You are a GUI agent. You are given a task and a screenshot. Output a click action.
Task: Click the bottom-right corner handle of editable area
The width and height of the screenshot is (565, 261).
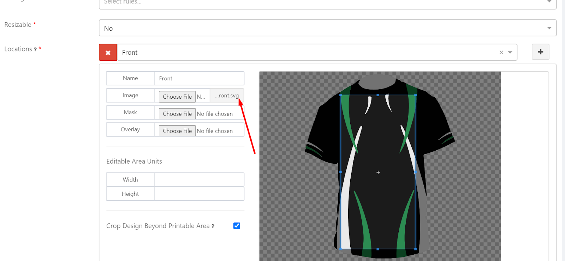(416, 249)
